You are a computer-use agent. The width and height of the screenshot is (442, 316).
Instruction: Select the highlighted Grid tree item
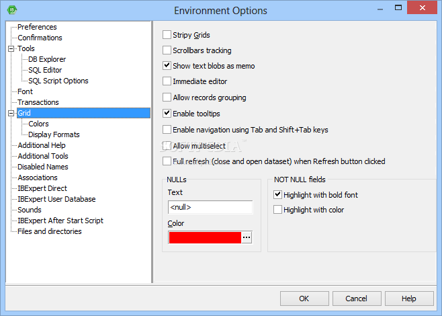tap(83, 113)
